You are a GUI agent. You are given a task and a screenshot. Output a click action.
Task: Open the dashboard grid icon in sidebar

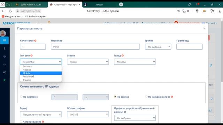point(5,40)
